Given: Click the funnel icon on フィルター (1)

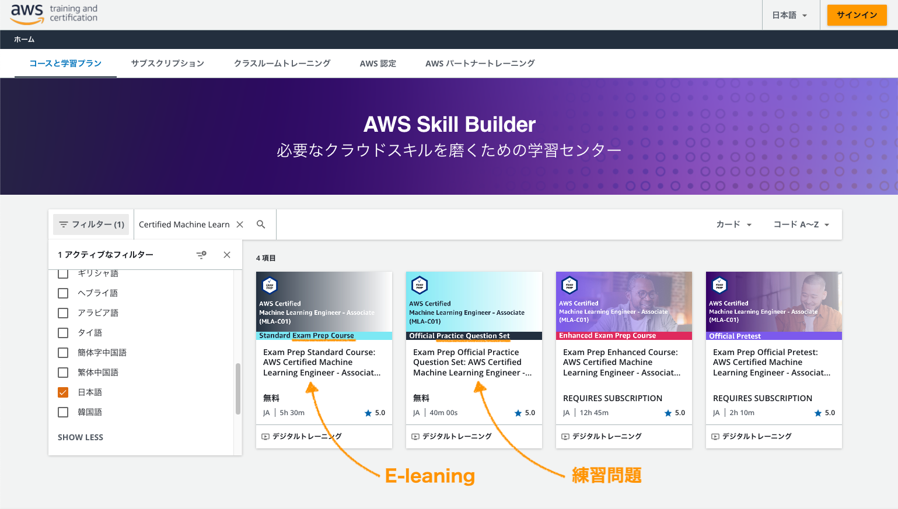Looking at the screenshot, I should 64,224.
